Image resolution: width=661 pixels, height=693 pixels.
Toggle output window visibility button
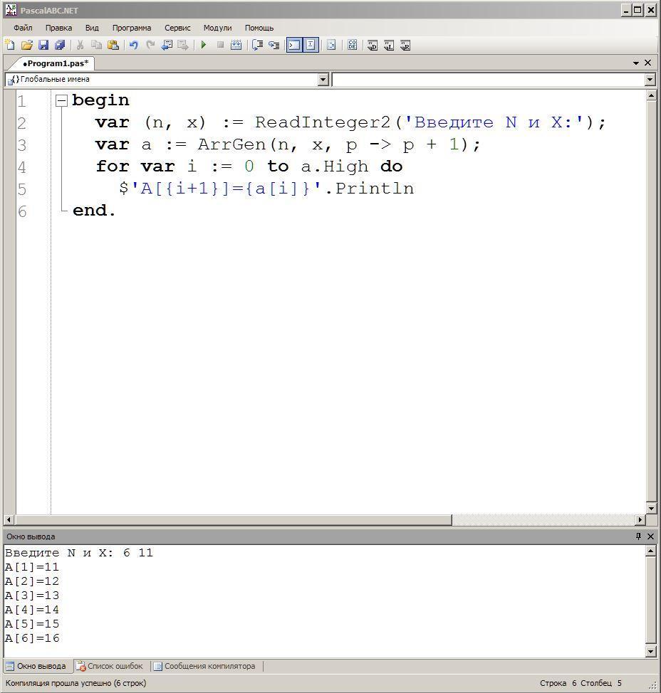[294, 45]
